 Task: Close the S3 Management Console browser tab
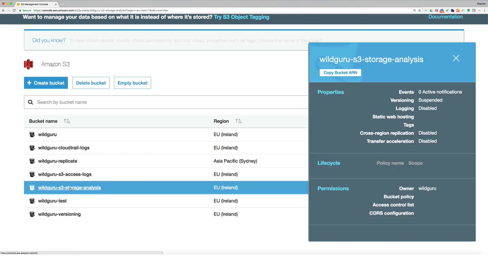point(56,4)
